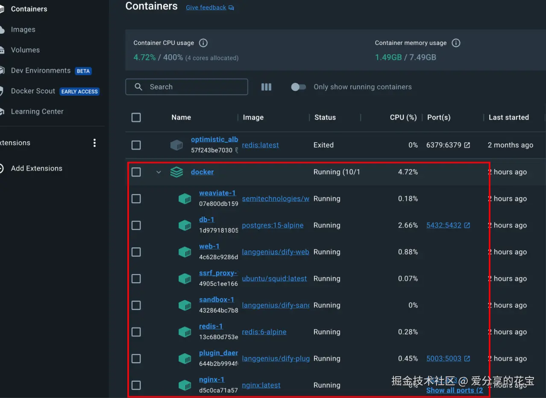
Task: Click the CPU usage info icon
Action: pyautogui.click(x=203, y=43)
